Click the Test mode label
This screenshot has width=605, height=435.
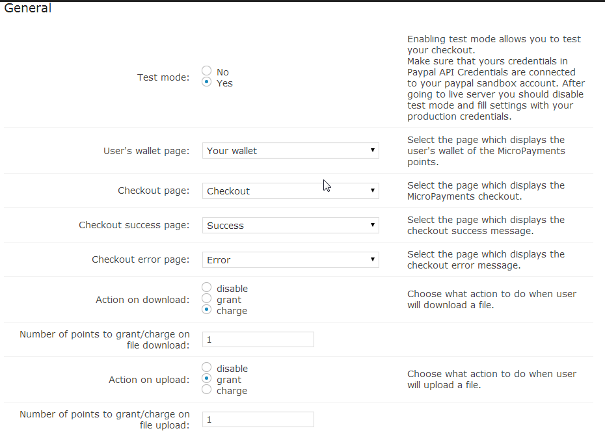click(x=163, y=77)
